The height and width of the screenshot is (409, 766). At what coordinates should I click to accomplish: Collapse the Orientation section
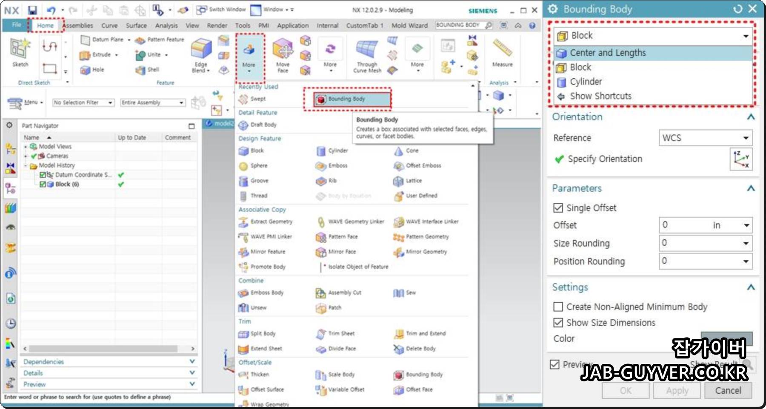pos(751,117)
